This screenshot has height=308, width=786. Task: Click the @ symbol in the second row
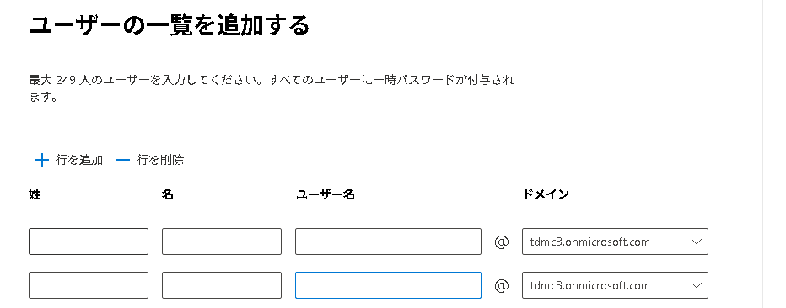[502, 285]
